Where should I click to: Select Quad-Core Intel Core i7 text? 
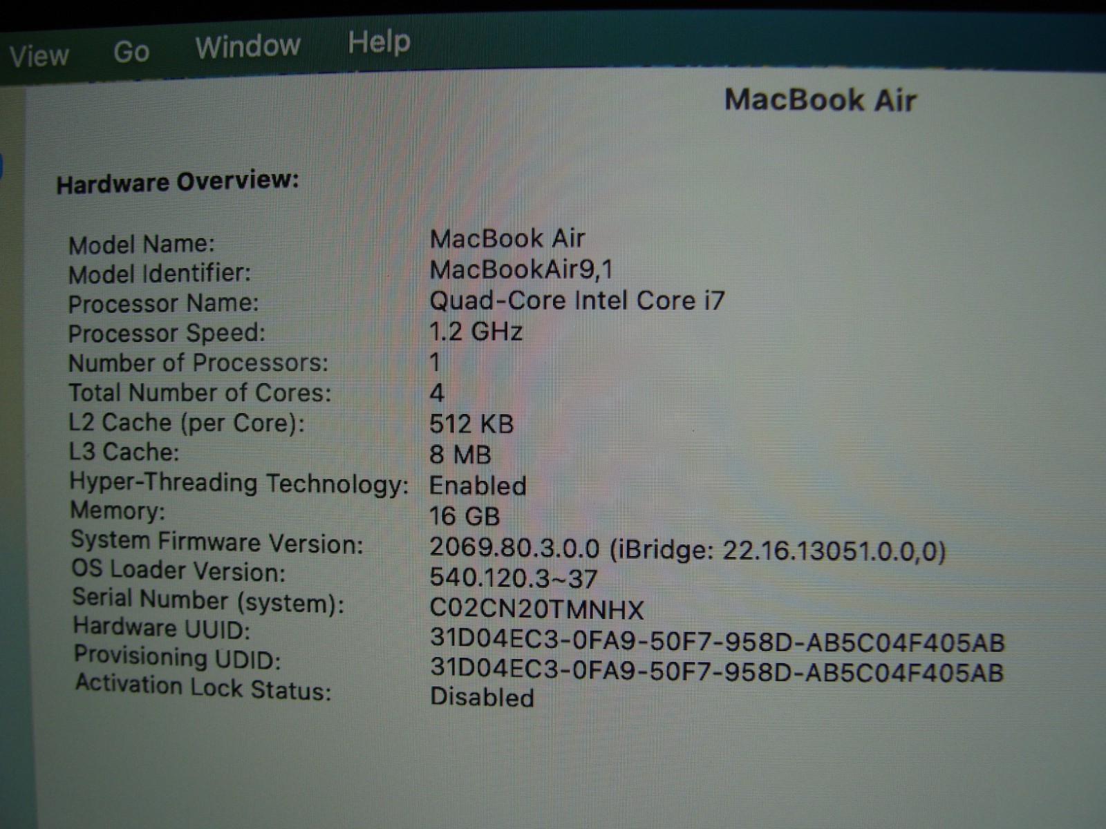click(x=577, y=301)
